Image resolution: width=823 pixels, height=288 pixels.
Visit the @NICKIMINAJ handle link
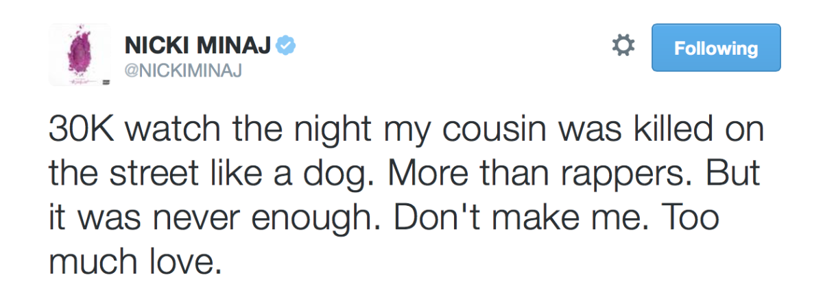[x=180, y=70]
